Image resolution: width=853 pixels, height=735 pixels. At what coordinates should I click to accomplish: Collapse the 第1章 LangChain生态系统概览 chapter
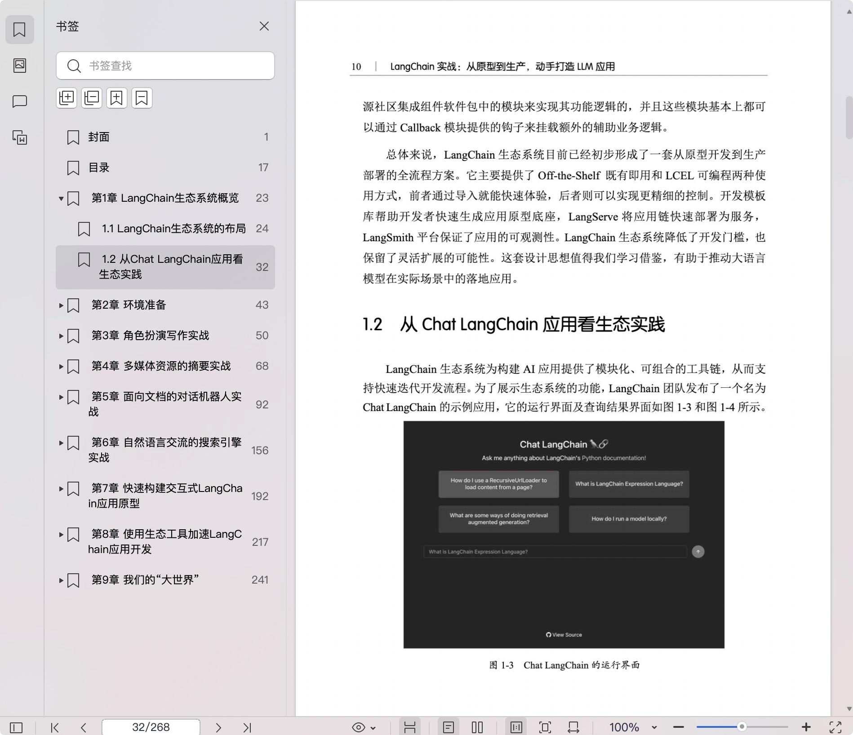[x=61, y=199]
